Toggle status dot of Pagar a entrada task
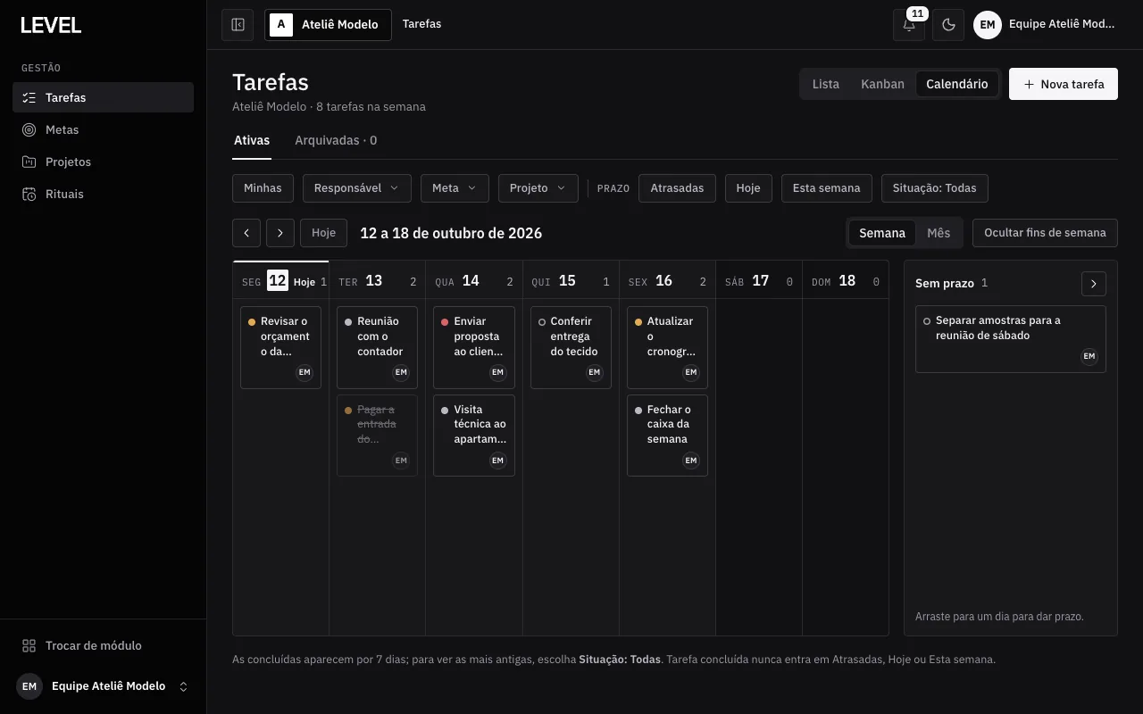Image resolution: width=1143 pixels, height=714 pixels. (x=348, y=411)
